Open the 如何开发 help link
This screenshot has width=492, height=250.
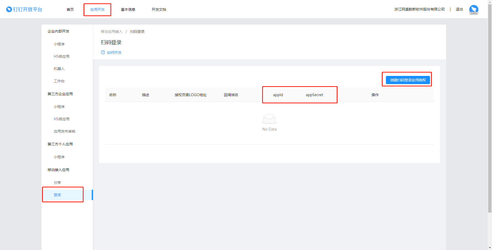pyautogui.click(x=114, y=53)
